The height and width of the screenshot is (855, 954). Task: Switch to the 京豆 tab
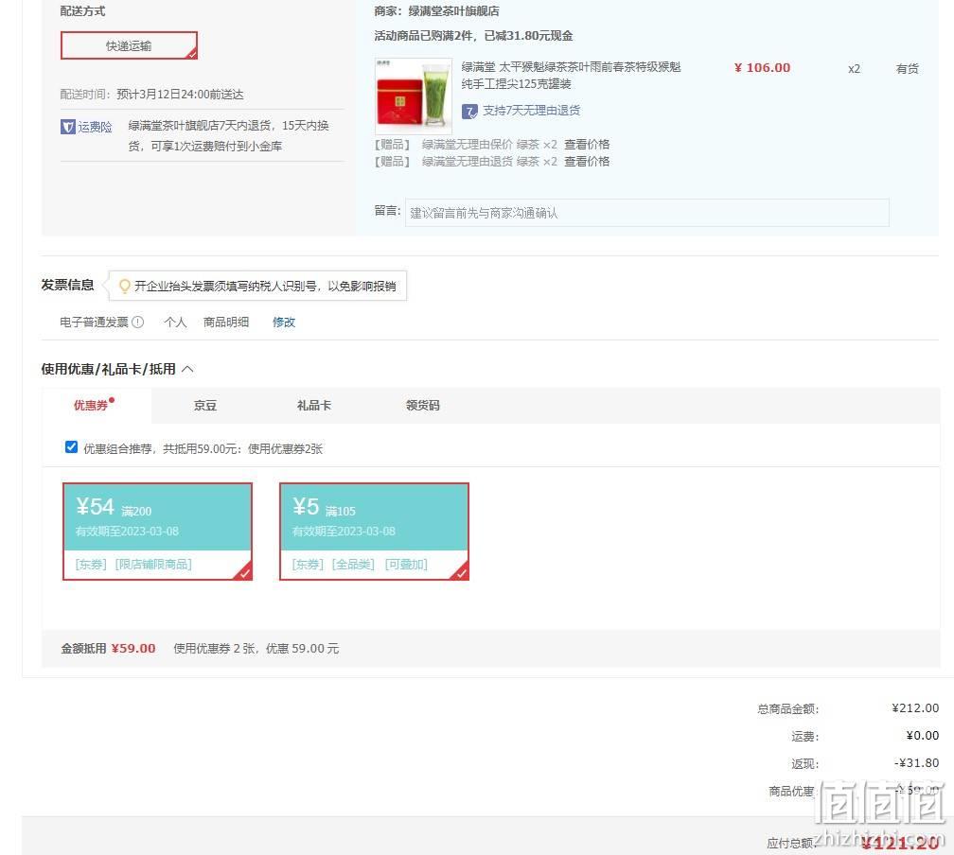coord(205,406)
